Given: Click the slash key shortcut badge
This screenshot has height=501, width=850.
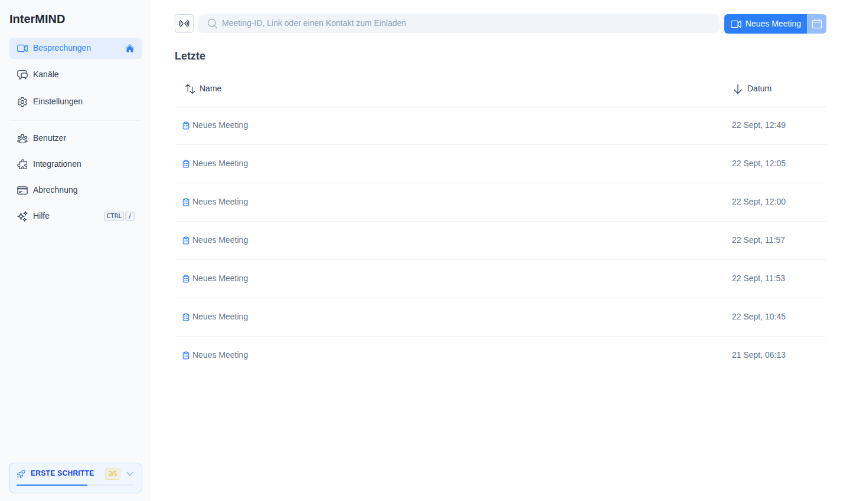Looking at the screenshot, I should tap(130, 216).
